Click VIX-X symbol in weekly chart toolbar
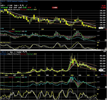Screen dimensions: 107x100 3,52
